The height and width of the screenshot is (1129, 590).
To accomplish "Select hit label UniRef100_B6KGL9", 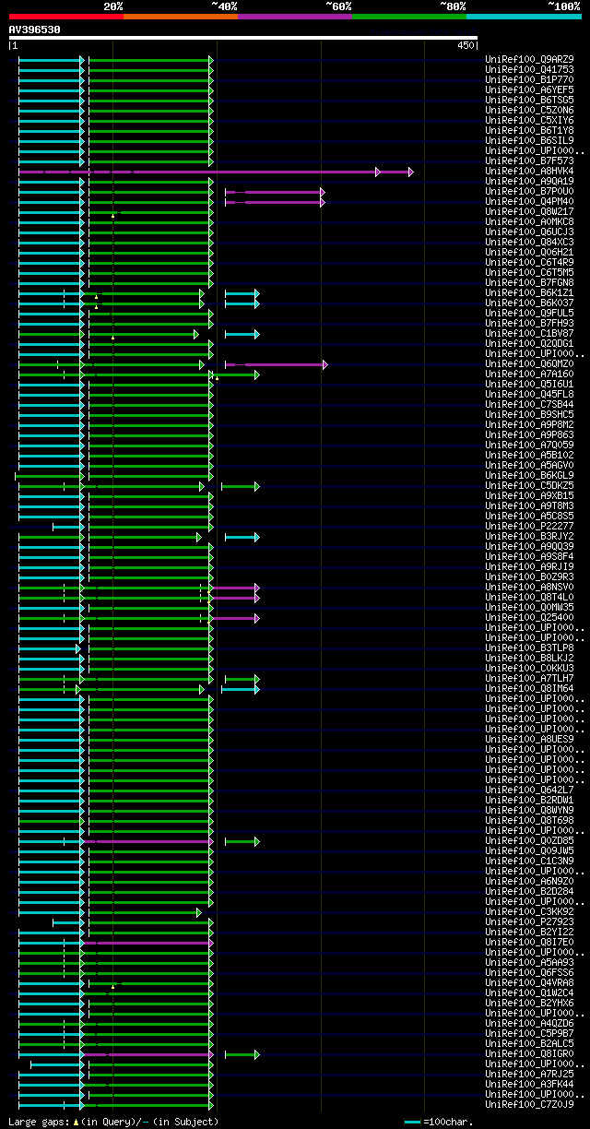I will coord(529,476).
